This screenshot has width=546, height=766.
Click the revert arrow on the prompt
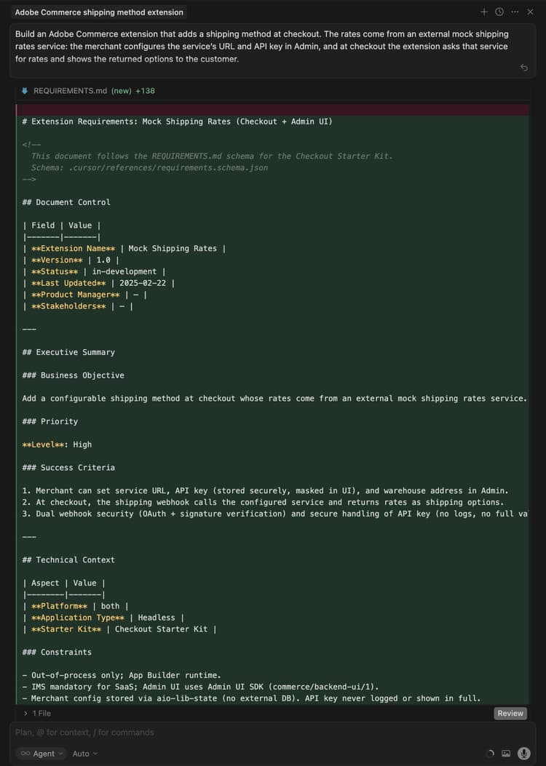[523, 68]
